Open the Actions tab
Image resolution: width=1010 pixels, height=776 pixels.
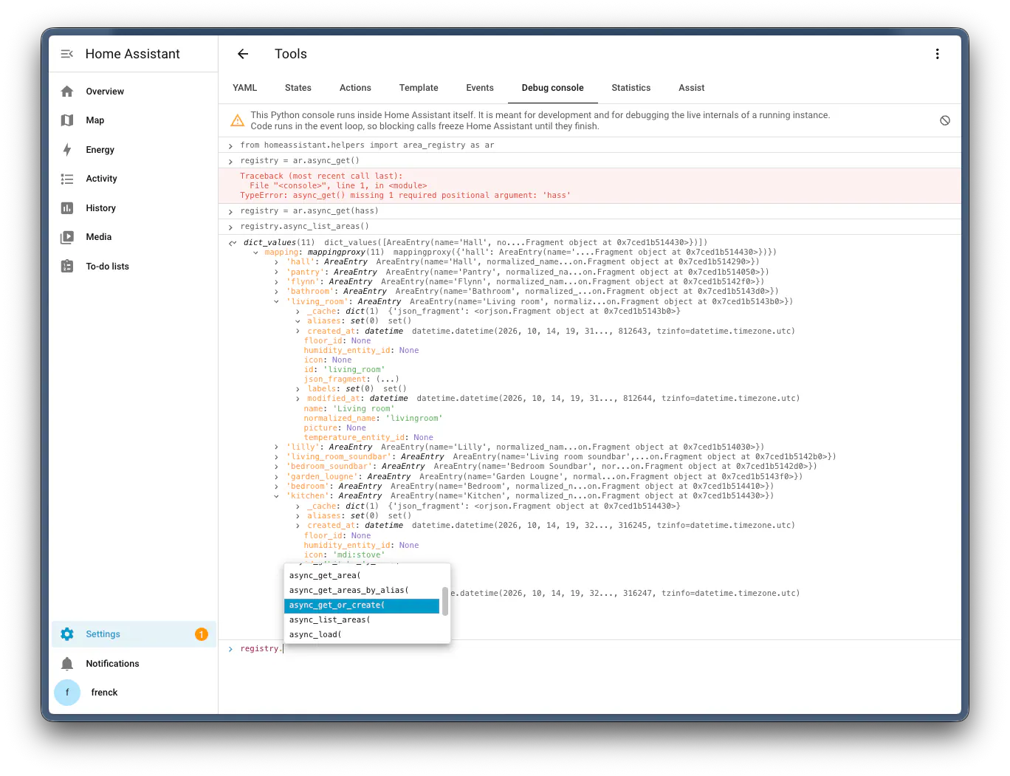tap(355, 88)
